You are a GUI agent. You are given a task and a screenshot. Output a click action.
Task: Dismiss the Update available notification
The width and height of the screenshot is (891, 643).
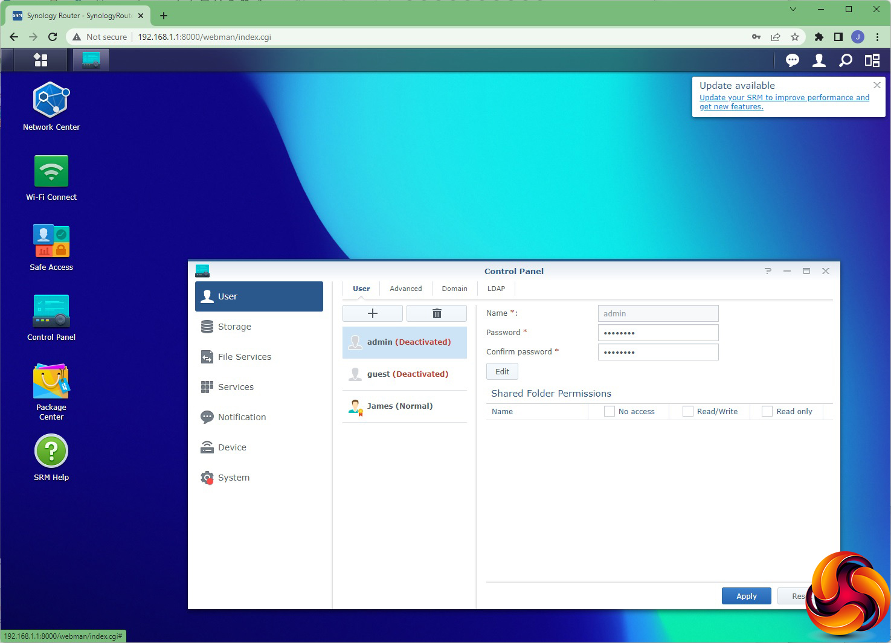pyautogui.click(x=877, y=85)
